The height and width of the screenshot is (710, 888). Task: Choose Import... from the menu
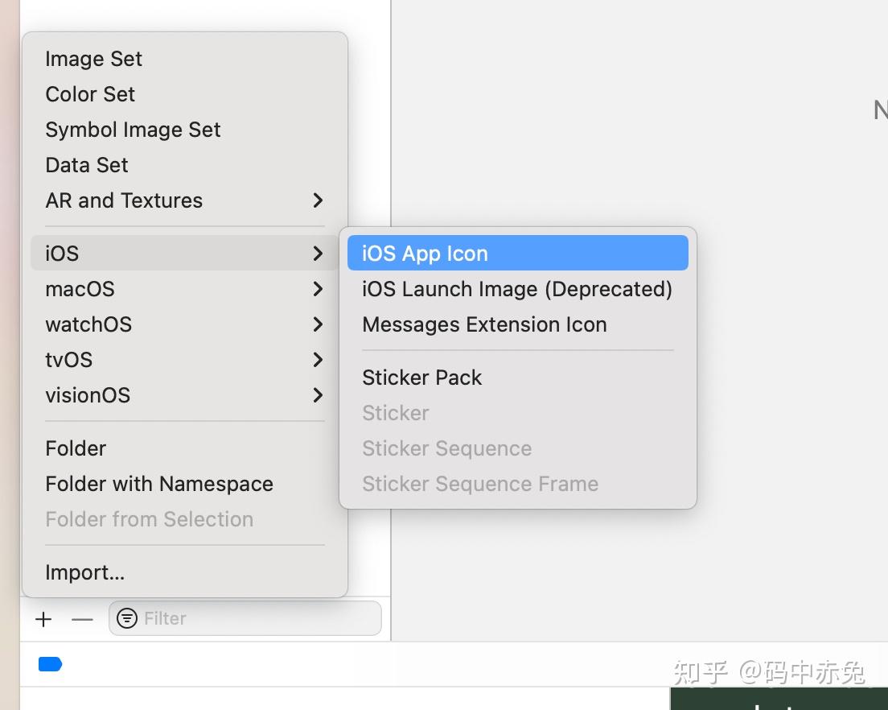click(x=185, y=572)
